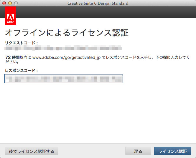Click the www.adobe.com/go/getactivated_jp URL text
This screenshot has height=158, width=196.
click(x=66, y=57)
